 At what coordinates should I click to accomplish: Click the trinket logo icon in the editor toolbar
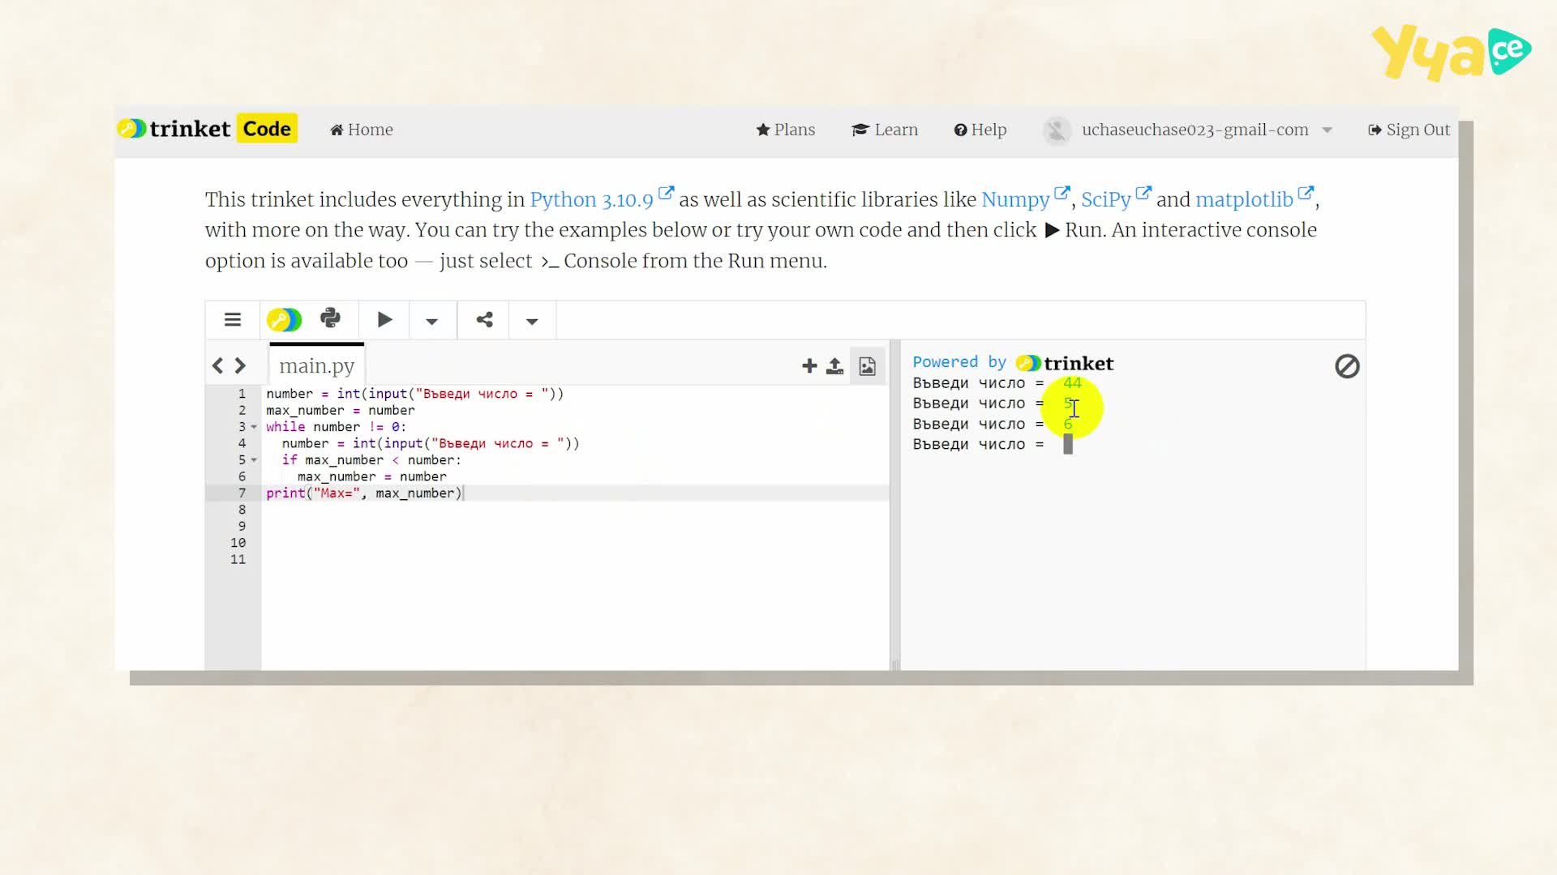tap(285, 320)
